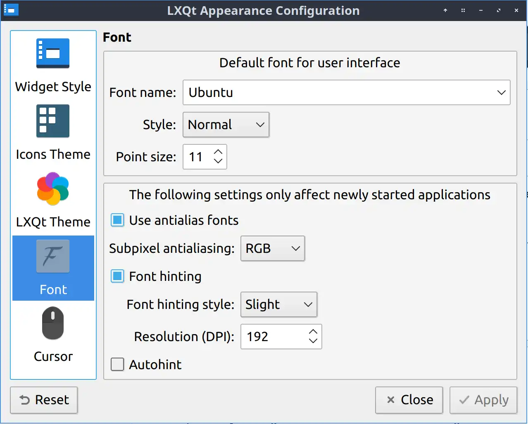528x424 pixels.
Task: Click the titlebar tiling grid icon
Action: (463, 10)
